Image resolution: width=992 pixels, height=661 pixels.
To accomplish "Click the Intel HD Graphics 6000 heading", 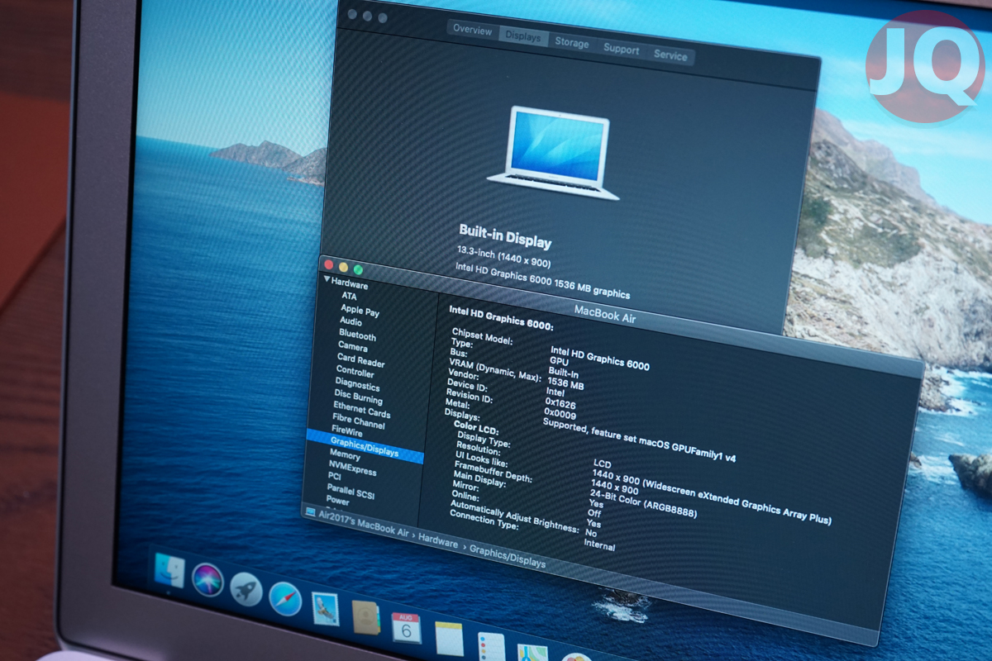I will point(501,320).
